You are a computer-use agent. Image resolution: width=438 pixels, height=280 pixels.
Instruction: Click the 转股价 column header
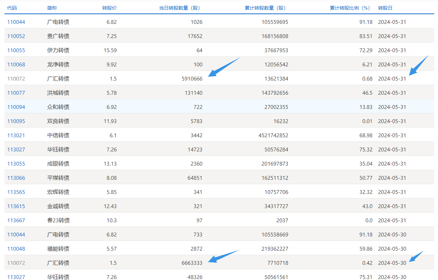point(109,8)
